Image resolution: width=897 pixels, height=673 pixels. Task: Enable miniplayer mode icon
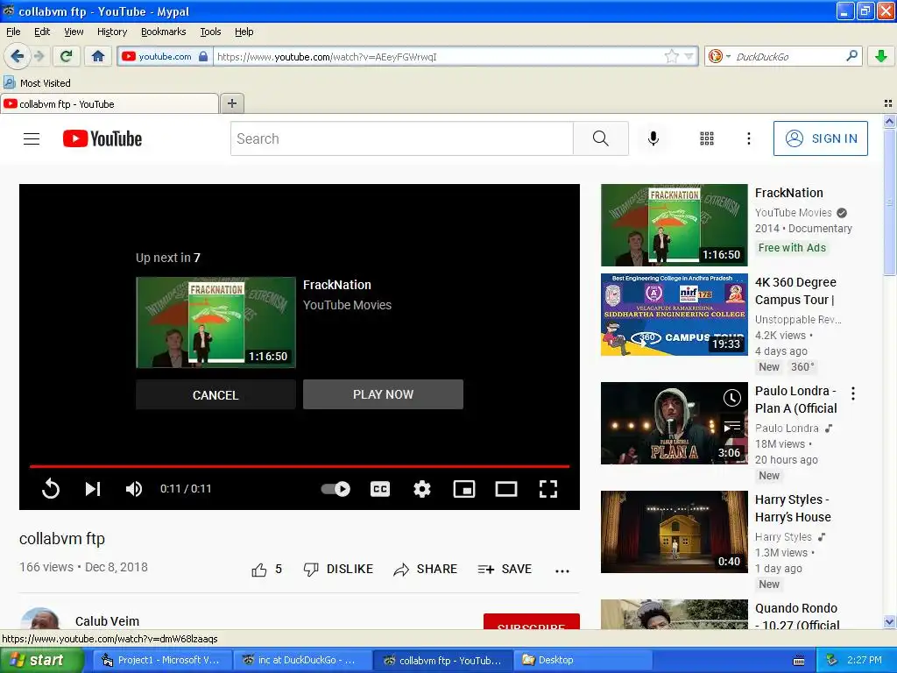[464, 489]
